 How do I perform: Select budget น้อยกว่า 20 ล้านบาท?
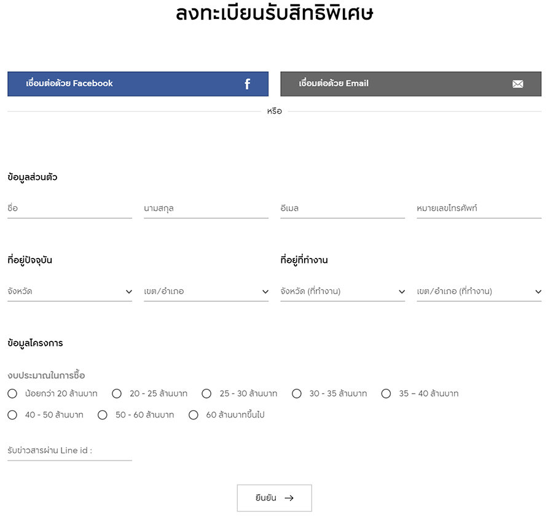pos(12,394)
